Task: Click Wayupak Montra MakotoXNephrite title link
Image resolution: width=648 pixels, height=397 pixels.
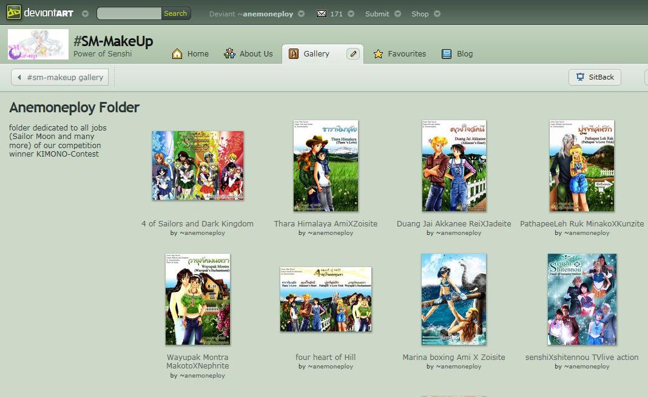Action: (x=198, y=361)
